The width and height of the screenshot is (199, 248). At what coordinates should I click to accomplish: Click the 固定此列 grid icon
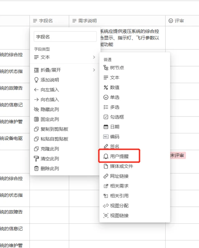[x=36, y=119]
